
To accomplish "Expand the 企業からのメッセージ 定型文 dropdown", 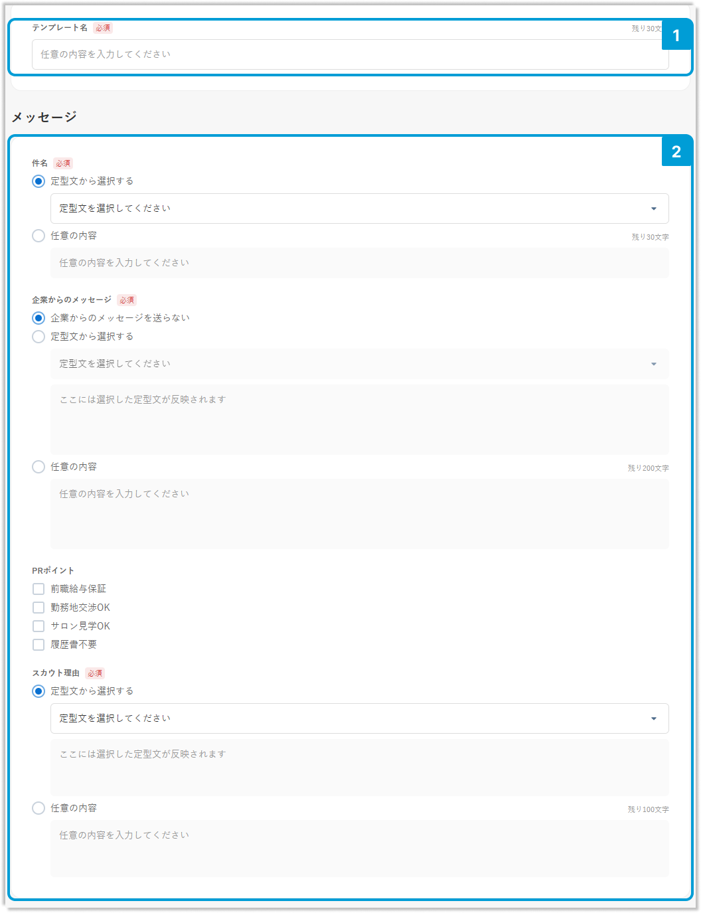I will (359, 364).
